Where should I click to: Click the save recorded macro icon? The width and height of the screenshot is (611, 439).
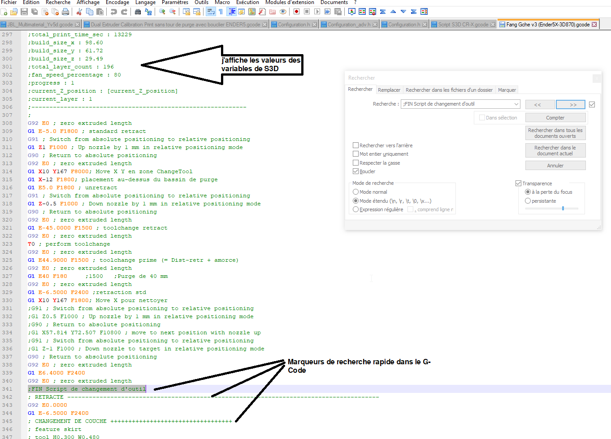(x=338, y=12)
